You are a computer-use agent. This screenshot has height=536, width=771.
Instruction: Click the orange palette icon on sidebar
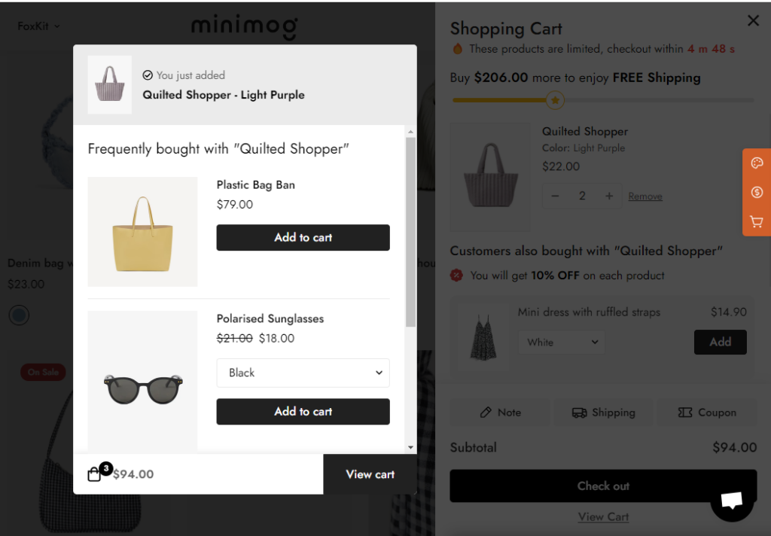click(x=757, y=163)
